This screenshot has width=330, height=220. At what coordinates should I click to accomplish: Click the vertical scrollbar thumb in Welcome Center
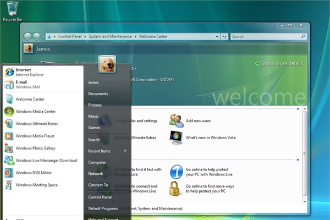coord(305,153)
